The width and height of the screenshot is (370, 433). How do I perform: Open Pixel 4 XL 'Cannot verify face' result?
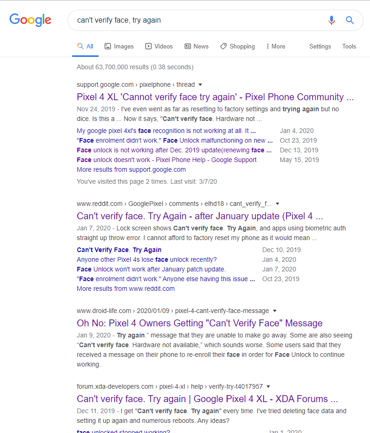coord(215,97)
